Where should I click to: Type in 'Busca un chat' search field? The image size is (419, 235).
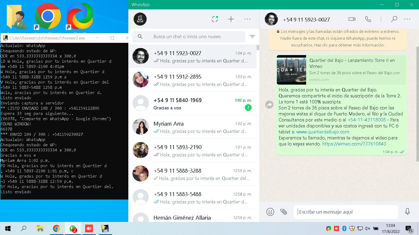pos(189,37)
